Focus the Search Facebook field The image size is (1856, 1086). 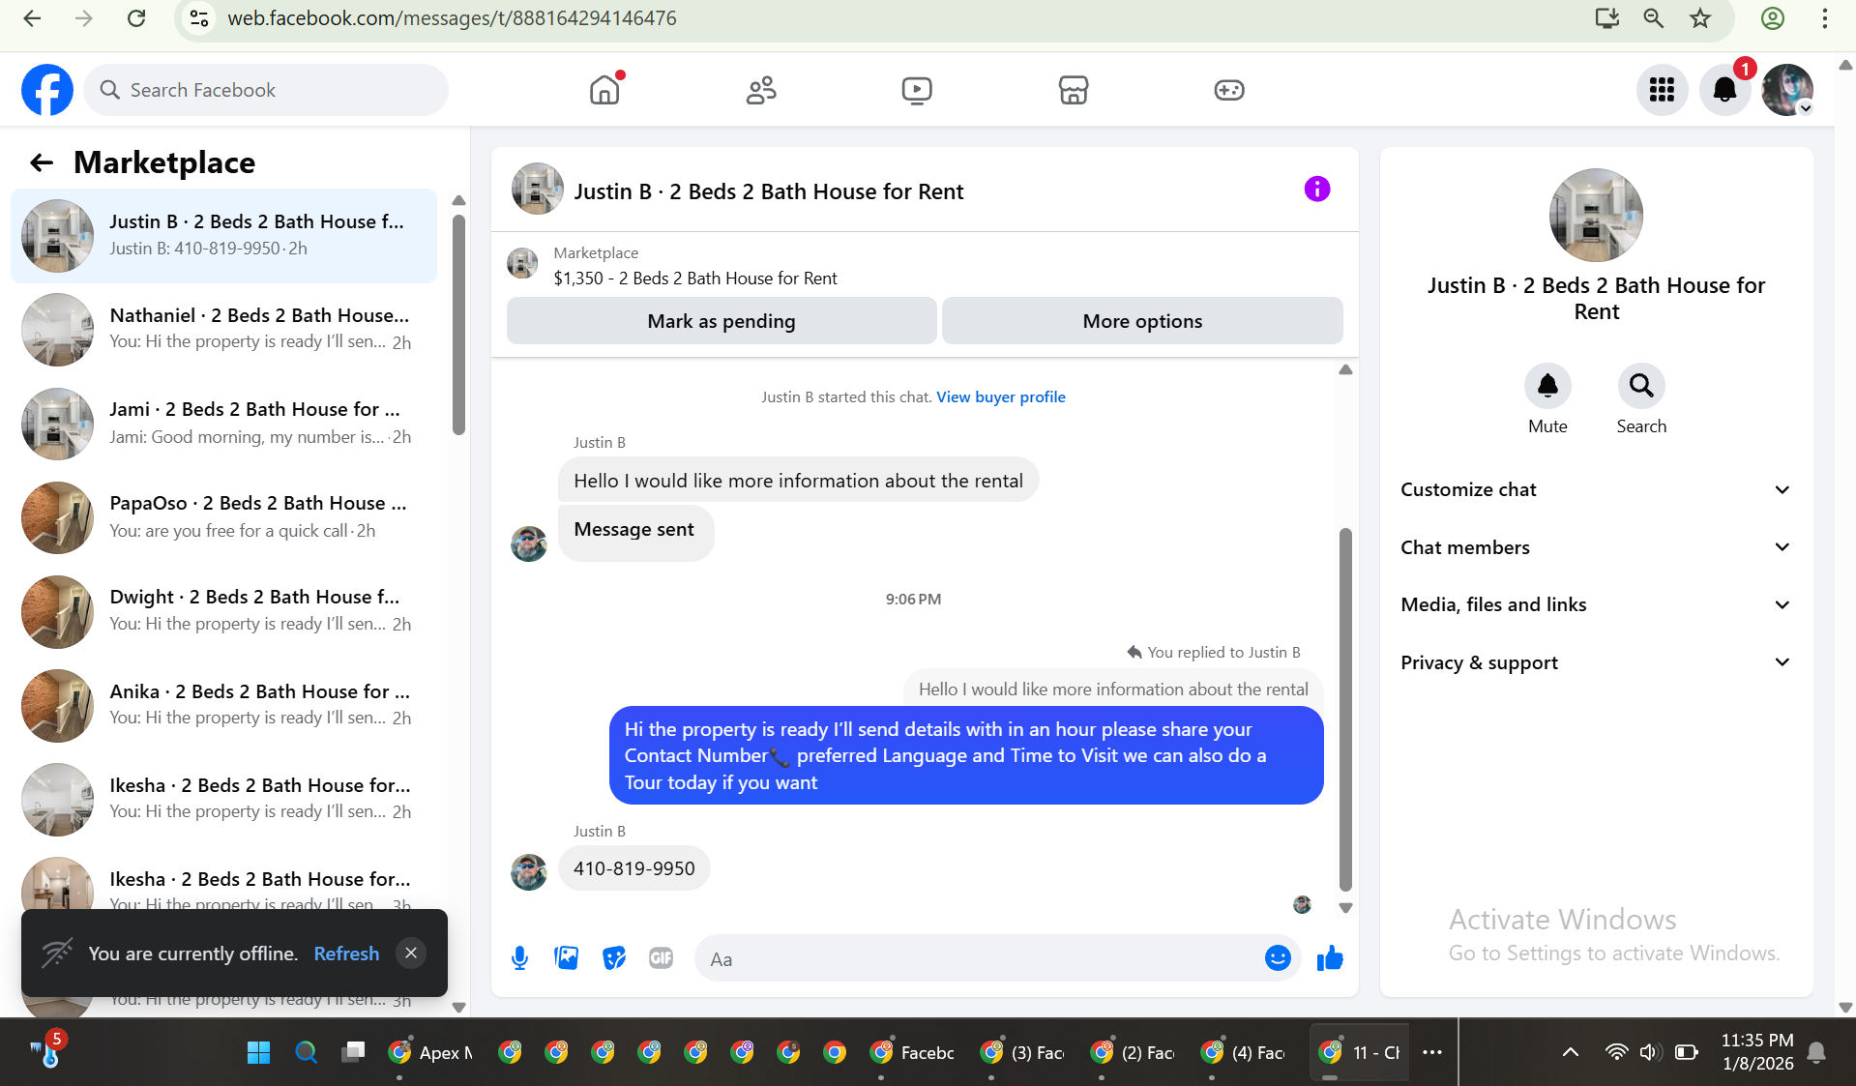click(266, 90)
